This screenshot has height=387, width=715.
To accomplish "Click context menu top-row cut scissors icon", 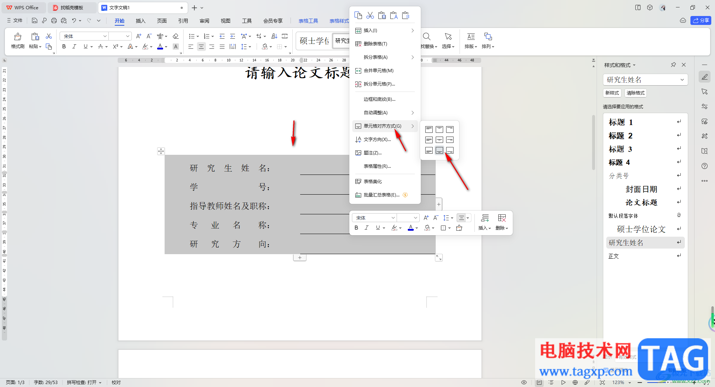I will [370, 15].
